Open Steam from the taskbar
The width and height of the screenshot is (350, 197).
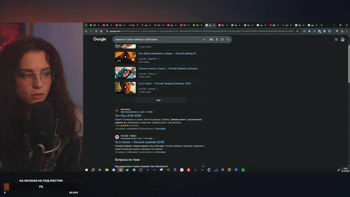[x=127, y=170]
